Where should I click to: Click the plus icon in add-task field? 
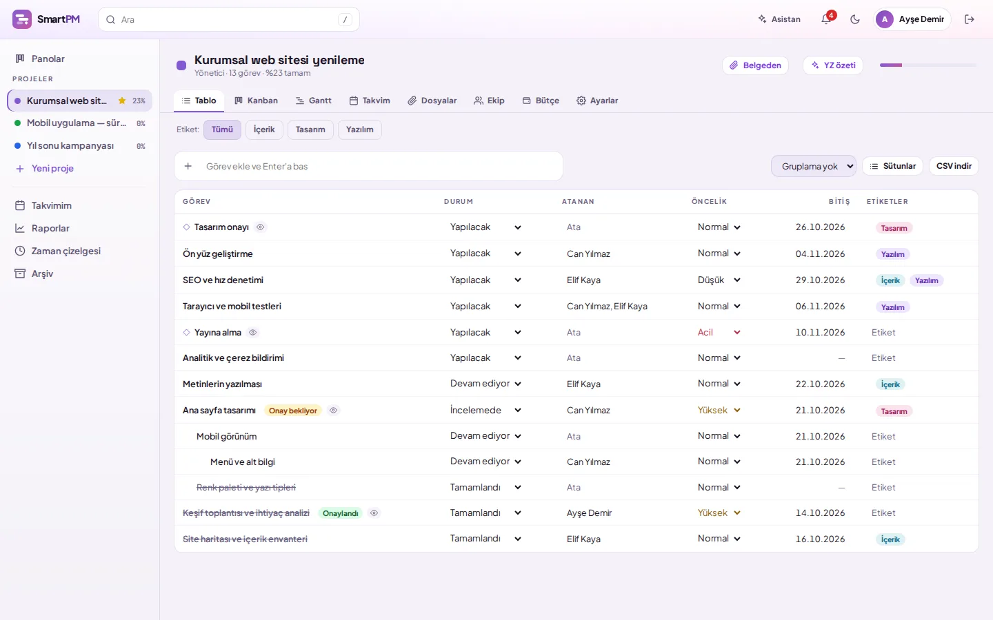[x=188, y=166]
